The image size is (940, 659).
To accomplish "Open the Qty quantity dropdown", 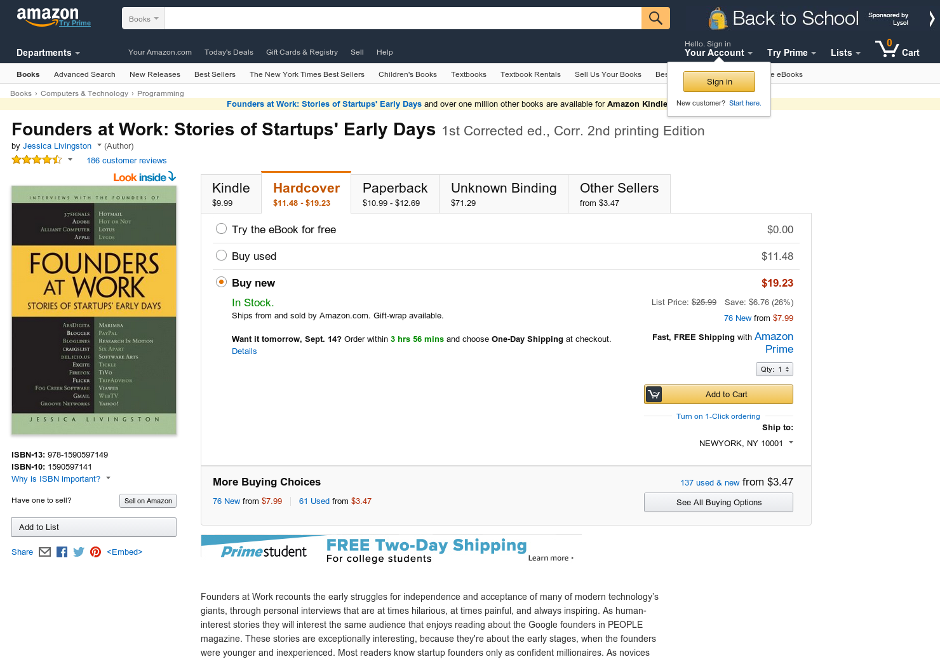I will pyautogui.click(x=774, y=369).
